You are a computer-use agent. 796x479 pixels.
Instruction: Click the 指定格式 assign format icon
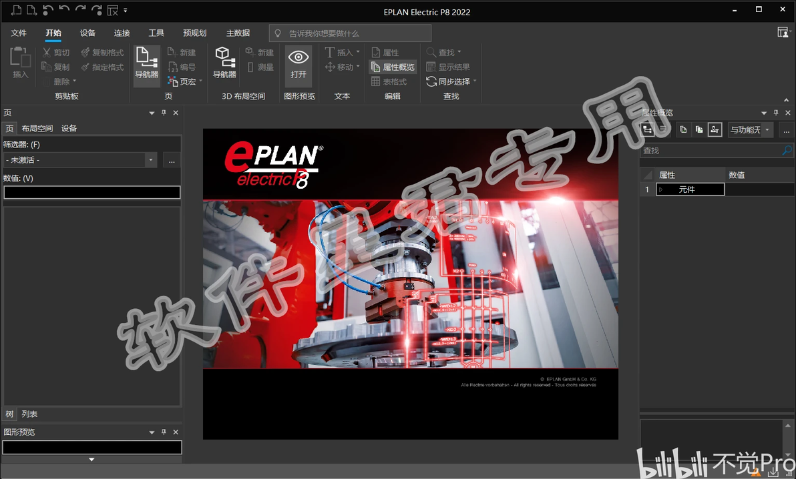point(85,67)
